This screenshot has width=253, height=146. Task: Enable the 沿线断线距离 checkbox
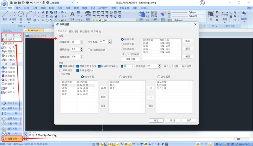[x=89, y=50]
